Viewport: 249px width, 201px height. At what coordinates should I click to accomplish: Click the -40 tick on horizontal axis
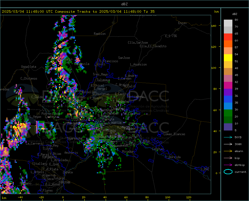coord(20,197)
